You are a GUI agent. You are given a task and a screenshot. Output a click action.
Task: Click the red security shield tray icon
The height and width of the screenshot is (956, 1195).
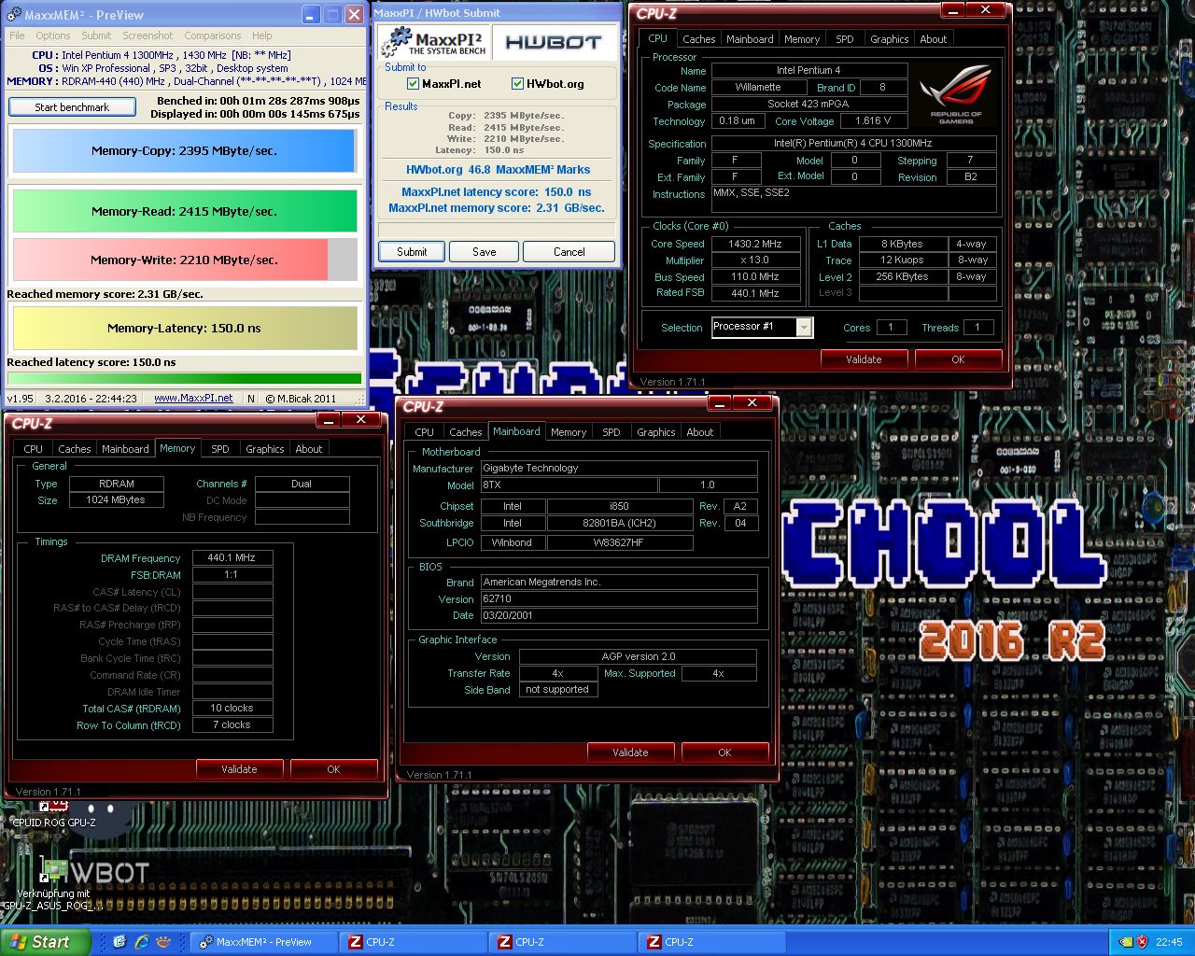[1142, 942]
